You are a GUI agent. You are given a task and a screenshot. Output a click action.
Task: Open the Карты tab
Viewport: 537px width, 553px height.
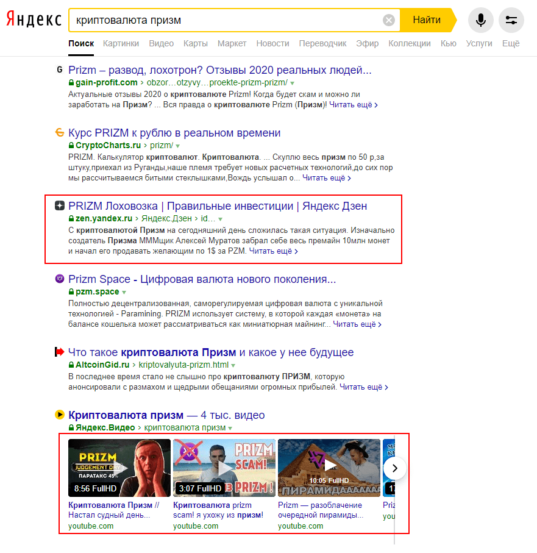tap(195, 43)
